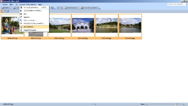The image size is (188, 106).
Task: Open the Ficheiro menu
Action: coord(5,4)
